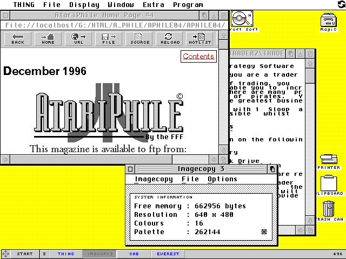Viewport: 346px width, 259px height.
Task: Open the HOTLIST bookmarks
Action: [x=200, y=39]
